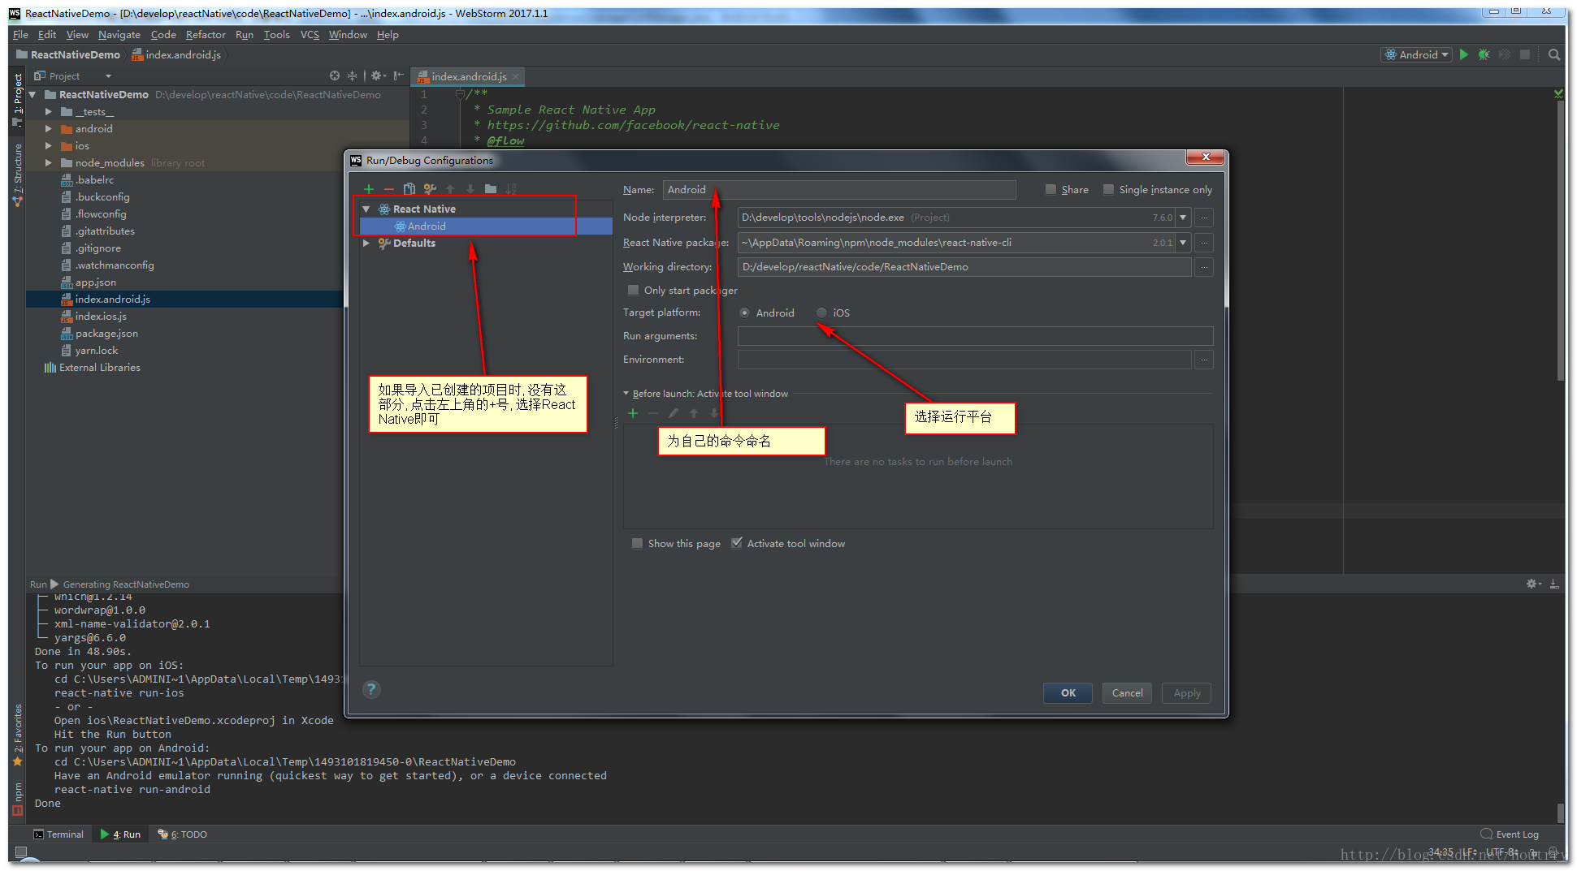The height and width of the screenshot is (871, 1577).
Task: Open the Navigate menu
Action: (x=119, y=35)
